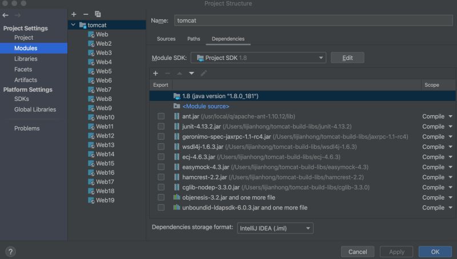This screenshot has width=457, height=259.
Task: Copy the selected module icon
Action: (98, 14)
